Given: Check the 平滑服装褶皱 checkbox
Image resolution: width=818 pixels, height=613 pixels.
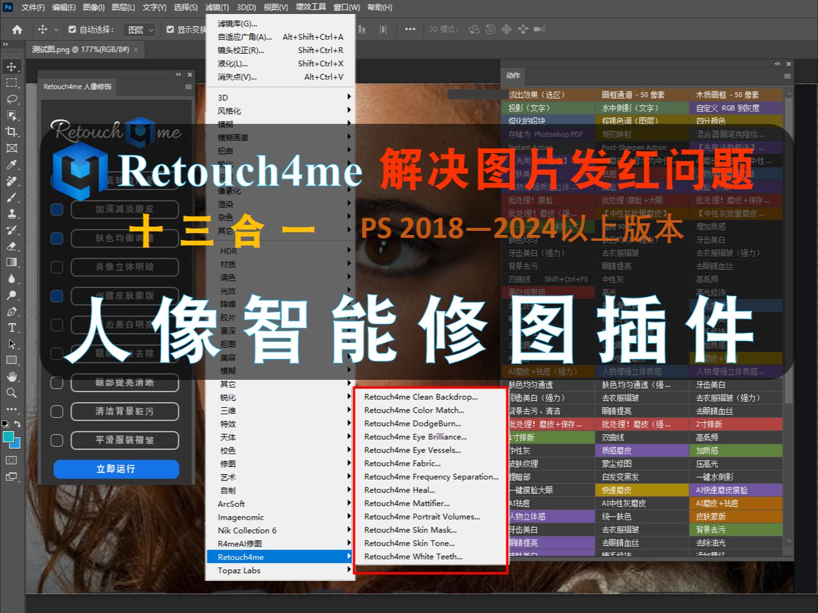Looking at the screenshot, I should pyautogui.click(x=57, y=440).
